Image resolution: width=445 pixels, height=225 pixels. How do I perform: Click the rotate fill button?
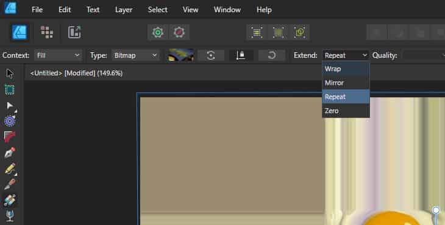pos(272,55)
